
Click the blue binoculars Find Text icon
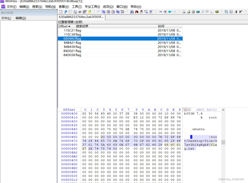[x=132, y=12]
